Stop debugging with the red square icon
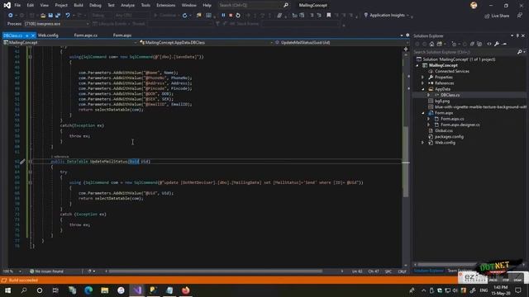 [231, 15]
